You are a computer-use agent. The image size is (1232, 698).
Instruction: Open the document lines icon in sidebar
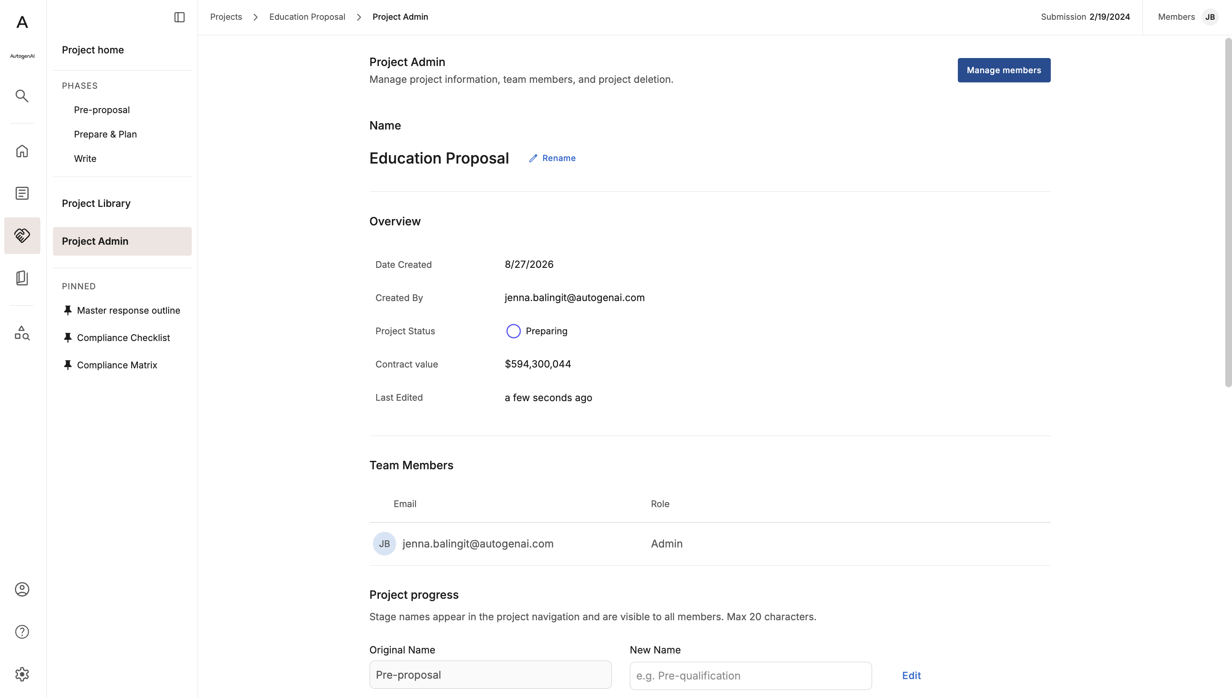(x=22, y=193)
